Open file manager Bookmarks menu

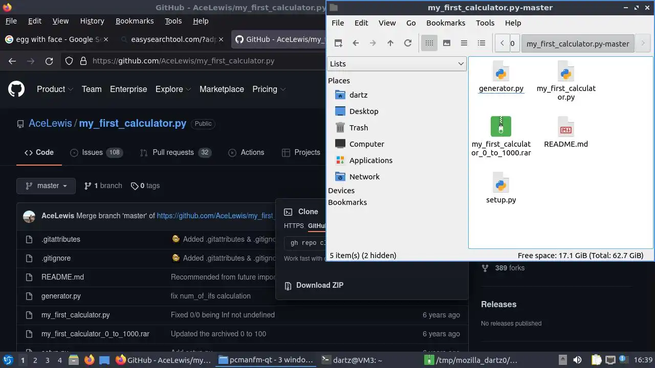446,22
